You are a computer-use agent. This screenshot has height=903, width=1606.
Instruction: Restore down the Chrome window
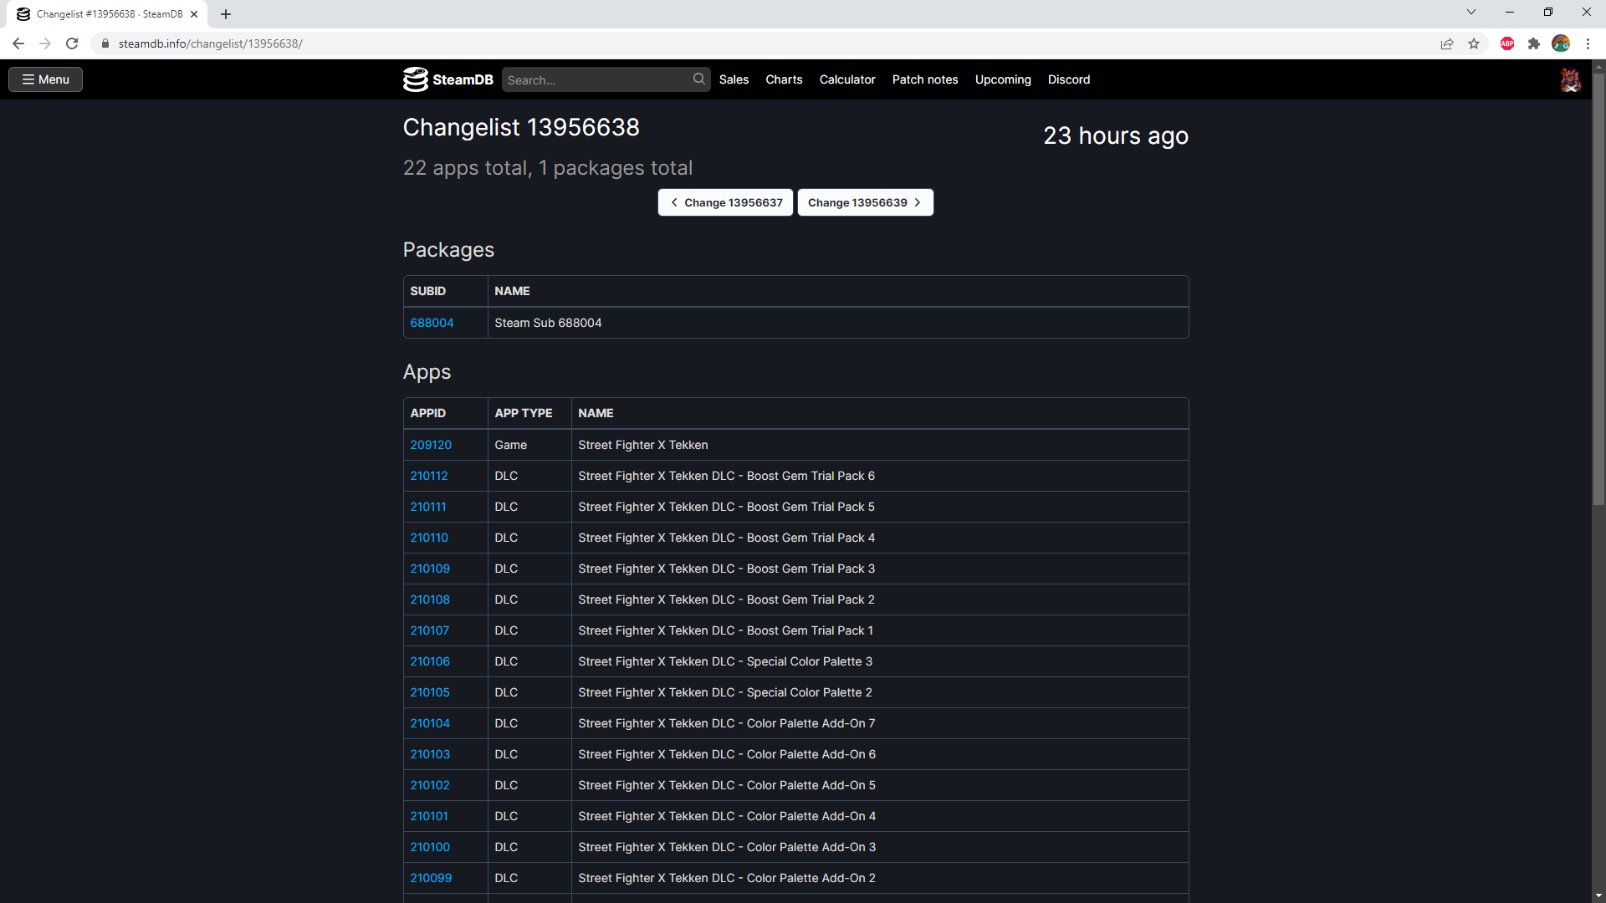(x=1548, y=12)
